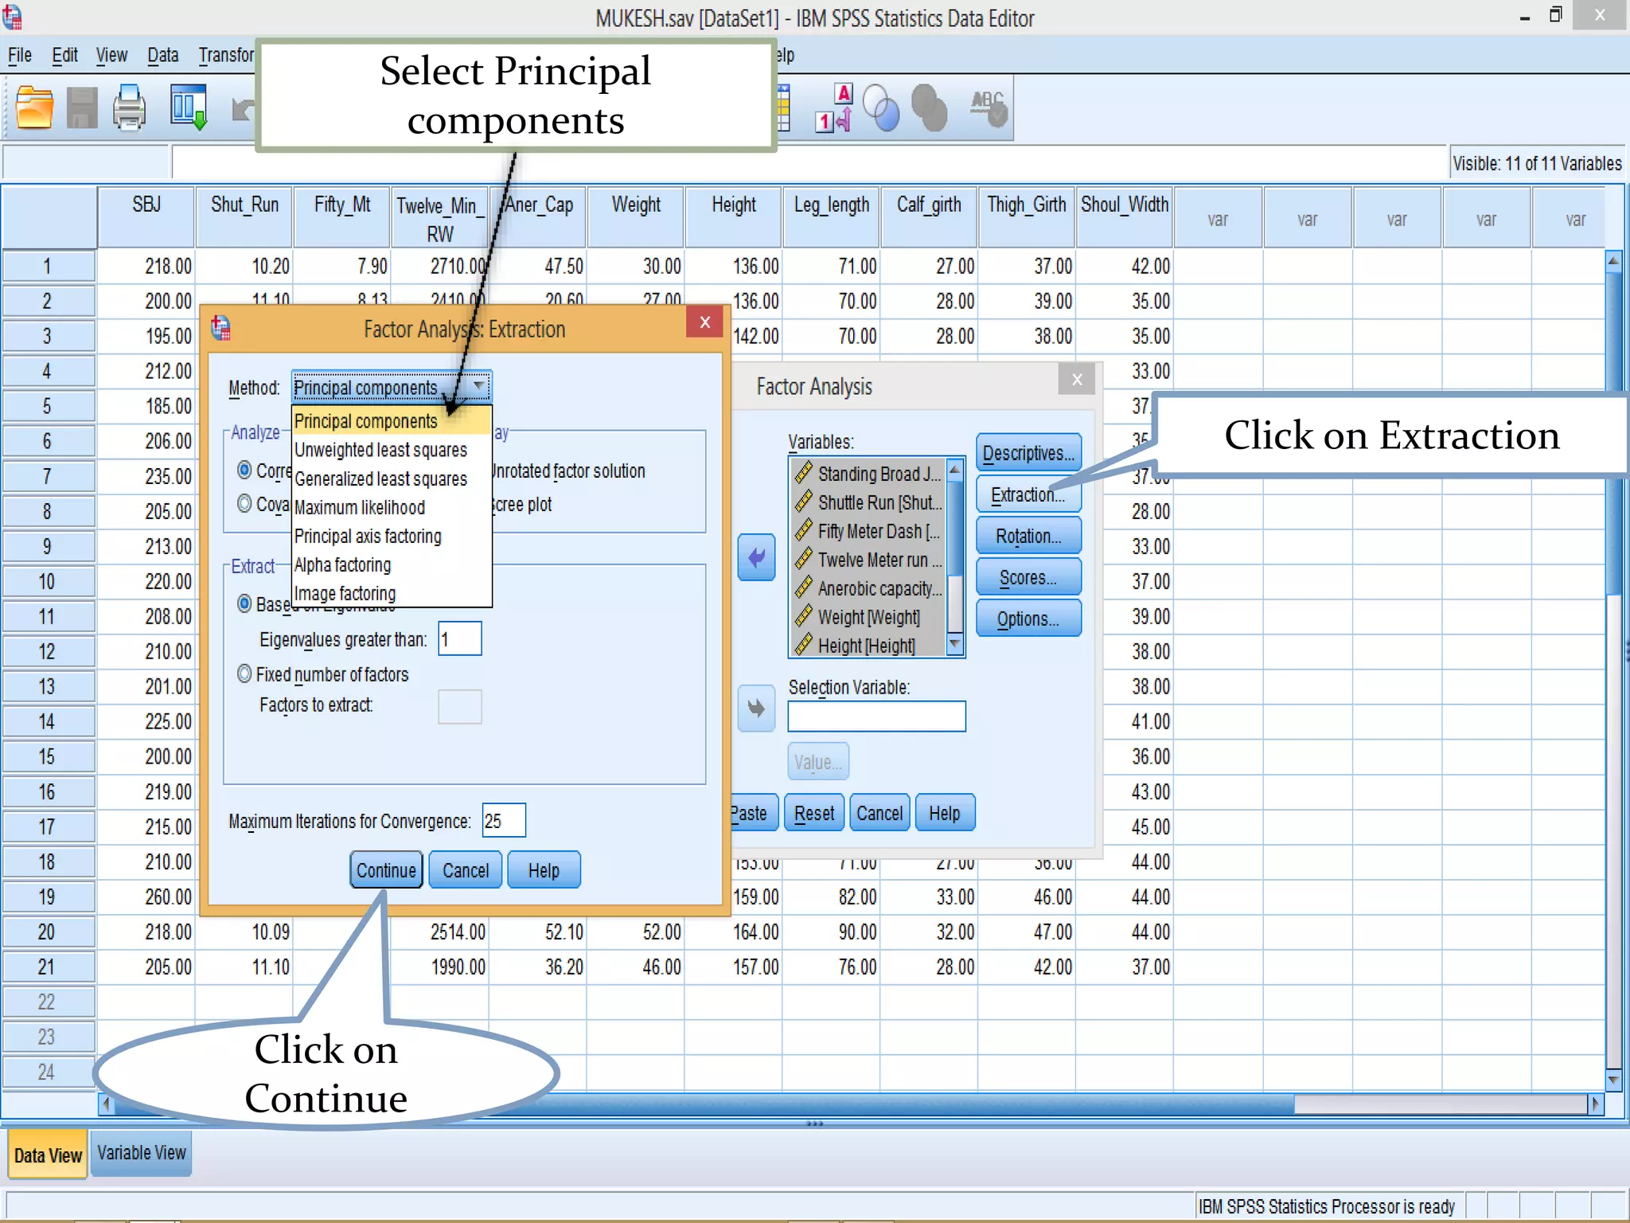Click the Spell Check ABC icon
Viewport: 1630px width, 1223px height.
coord(989,107)
